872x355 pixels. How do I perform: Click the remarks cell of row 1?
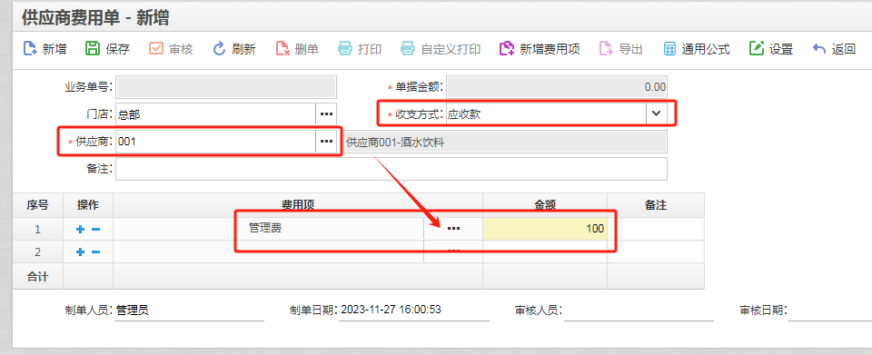point(656,228)
